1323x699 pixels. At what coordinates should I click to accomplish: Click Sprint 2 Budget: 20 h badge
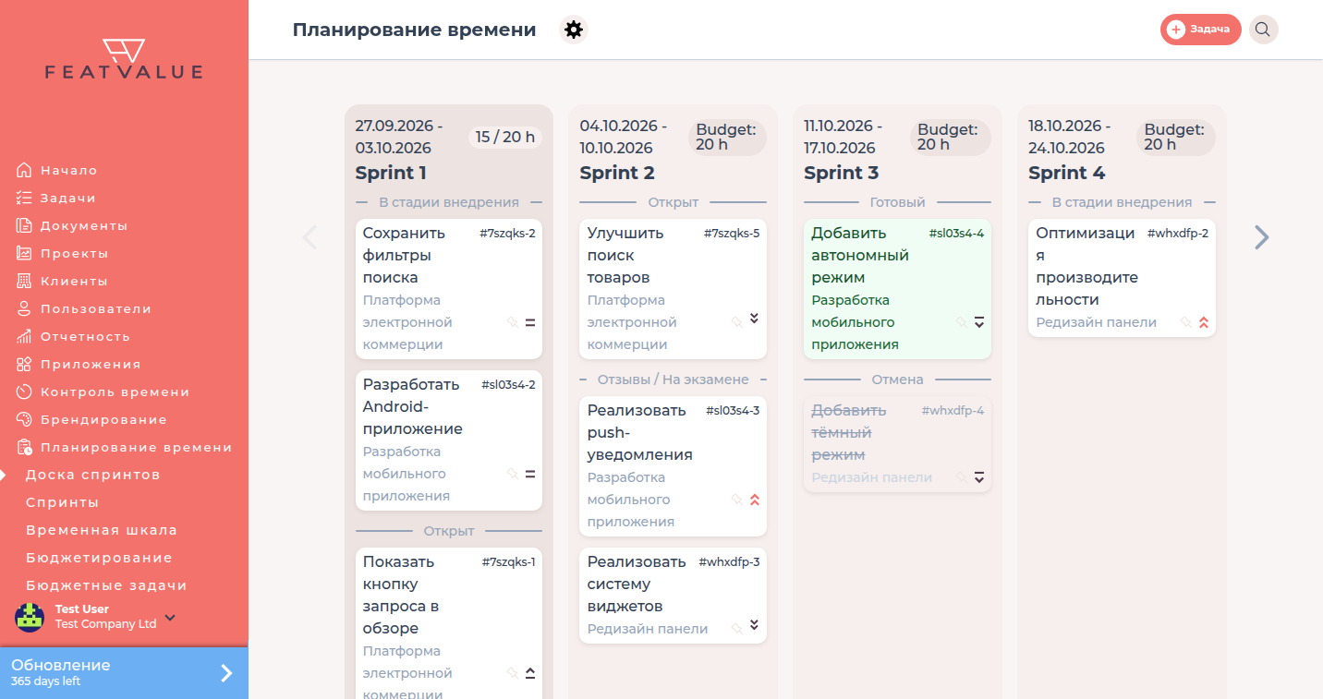point(727,138)
